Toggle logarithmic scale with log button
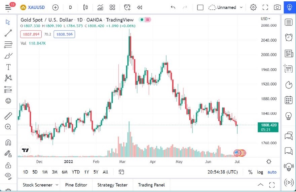The height and width of the screenshot is (192, 296). coord(260,172)
